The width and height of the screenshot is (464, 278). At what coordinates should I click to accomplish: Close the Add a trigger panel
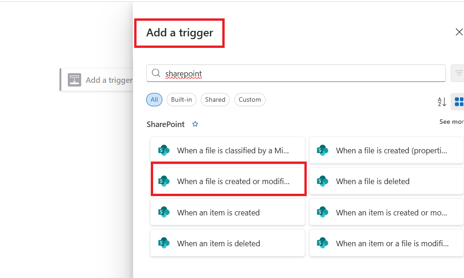[x=459, y=32]
